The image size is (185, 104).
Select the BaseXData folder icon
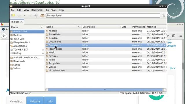[x=47, y=35]
